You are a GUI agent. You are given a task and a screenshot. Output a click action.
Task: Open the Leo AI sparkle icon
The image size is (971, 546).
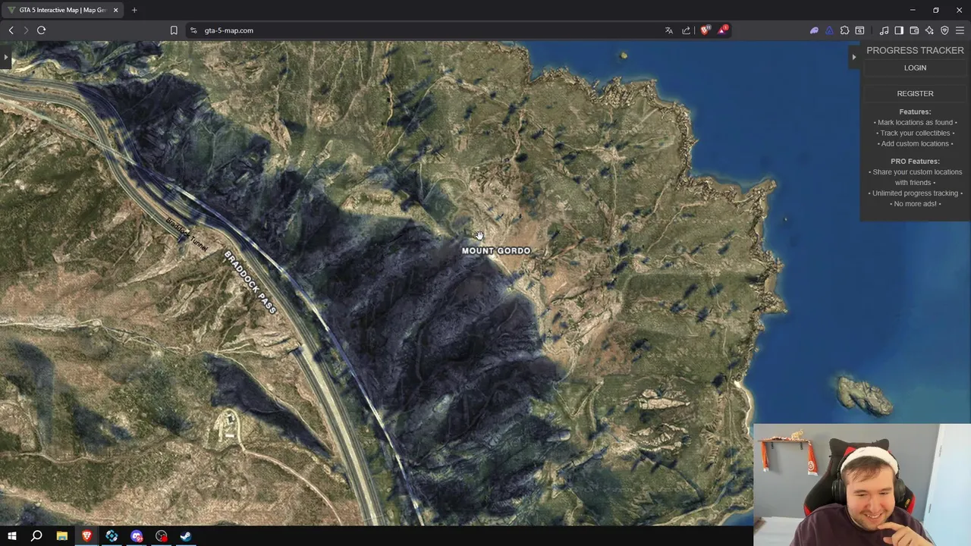[929, 30]
